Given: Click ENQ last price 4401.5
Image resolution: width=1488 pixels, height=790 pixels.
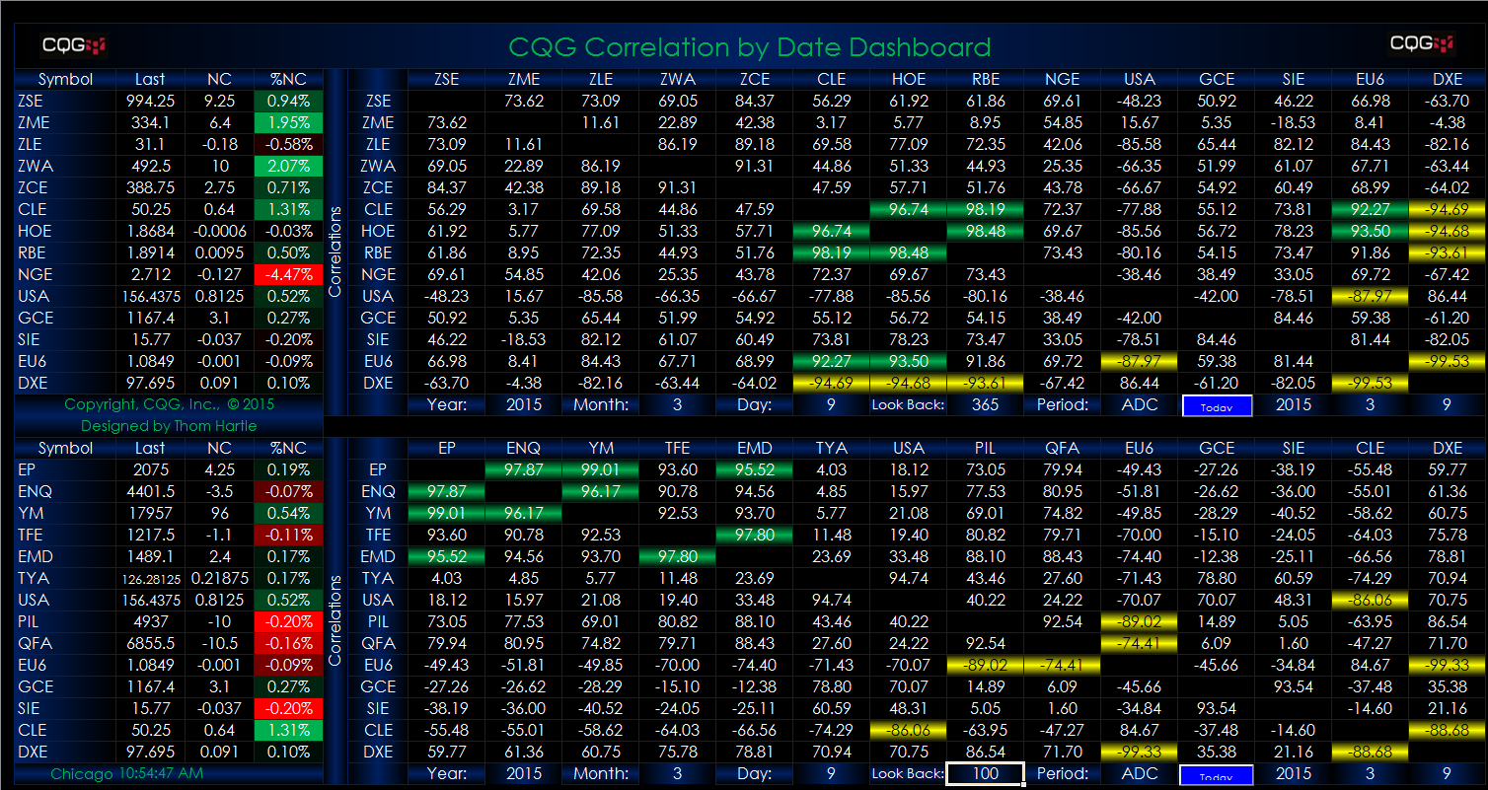Looking at the screenshot, I should (151, 491).
